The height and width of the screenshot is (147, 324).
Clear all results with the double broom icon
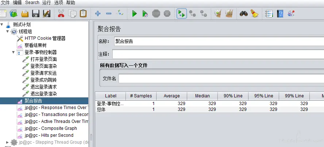tap(229, 13)
